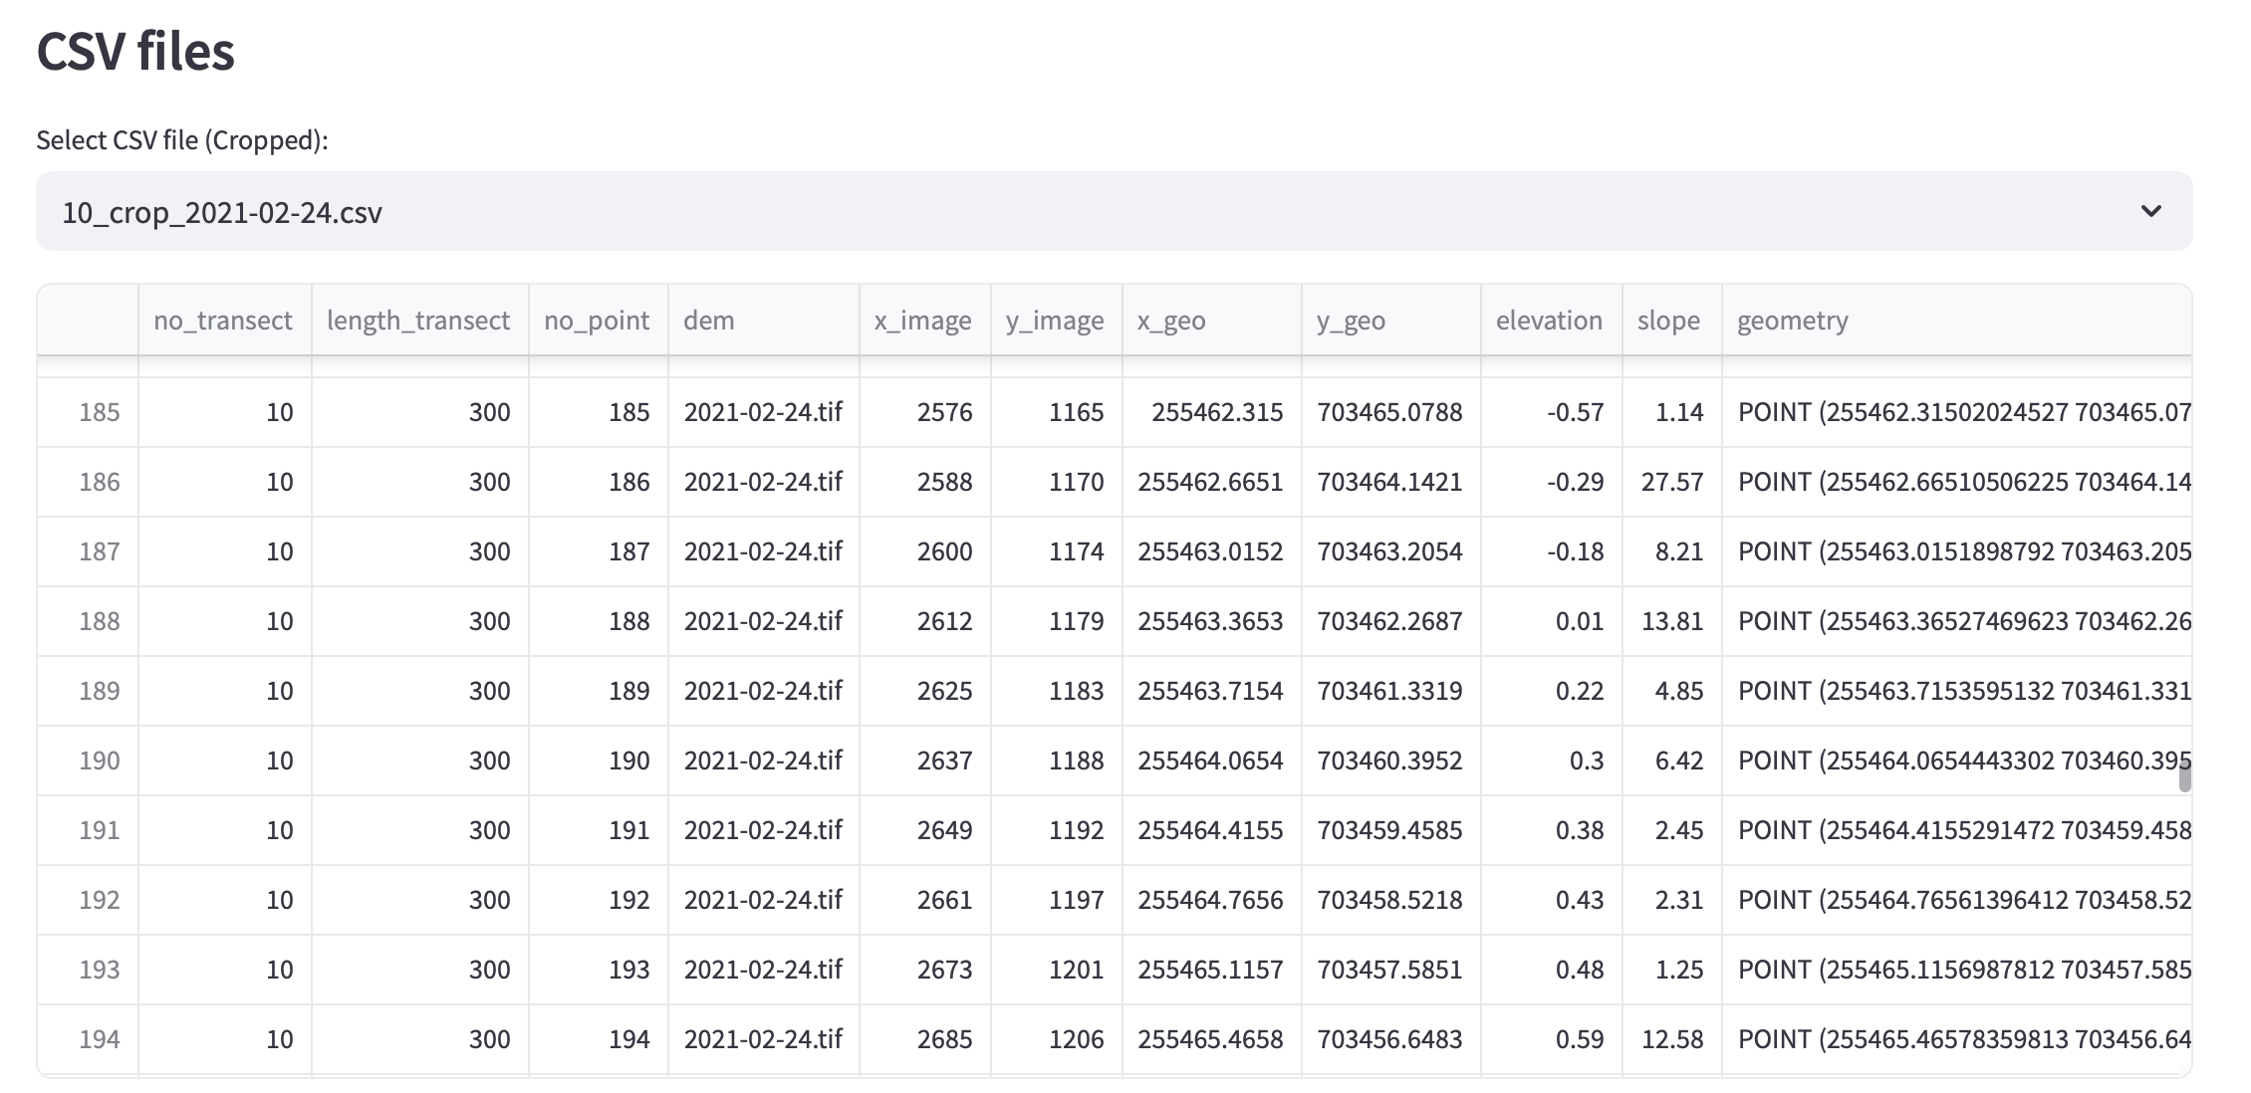The height and width of the screenshot is (1093, 2251).
Task: Click the geometry column header
Action: (1956, 320)
